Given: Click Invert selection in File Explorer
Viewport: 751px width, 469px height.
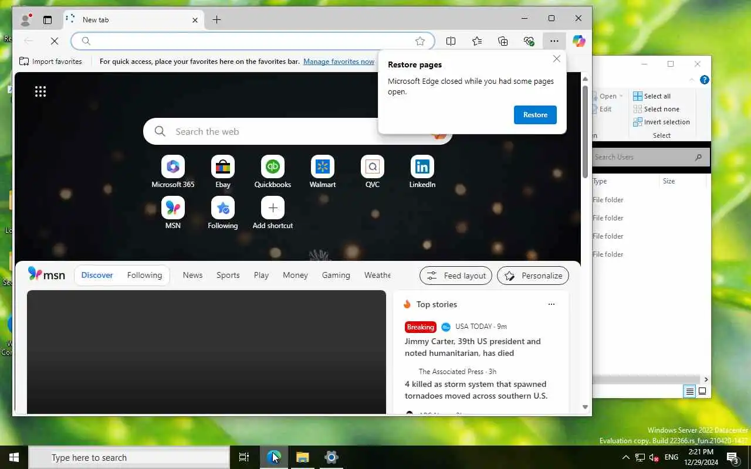Looking at the screenshot, I should pyautogui.click(x=661, y=122).
